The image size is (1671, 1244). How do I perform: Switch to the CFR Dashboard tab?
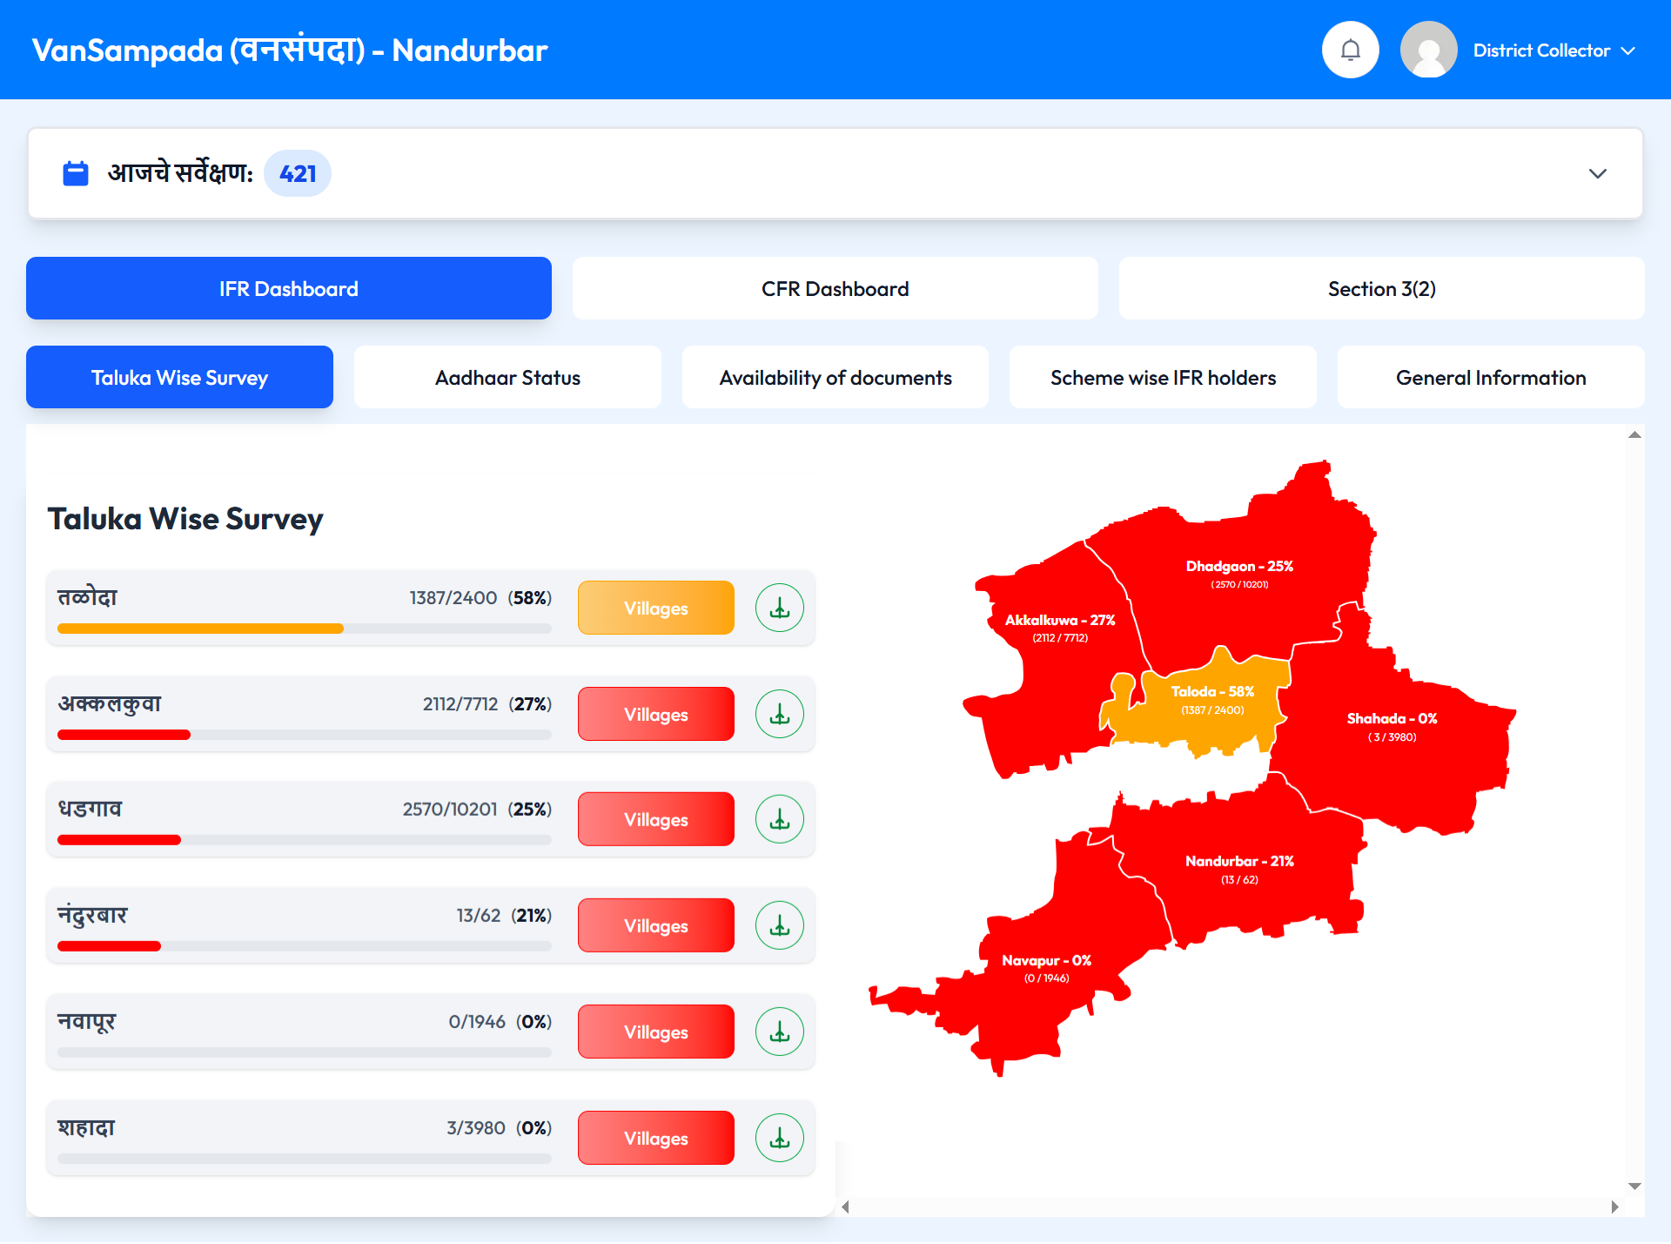tap(835, 288)
